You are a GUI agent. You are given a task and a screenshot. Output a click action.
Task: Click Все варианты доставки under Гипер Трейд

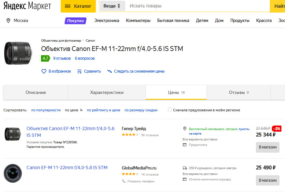(200, 139)
